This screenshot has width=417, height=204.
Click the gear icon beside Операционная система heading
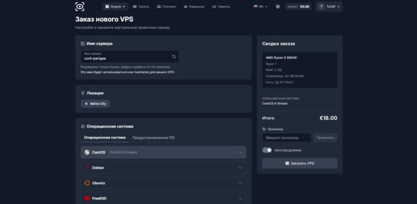pos(83,126)
